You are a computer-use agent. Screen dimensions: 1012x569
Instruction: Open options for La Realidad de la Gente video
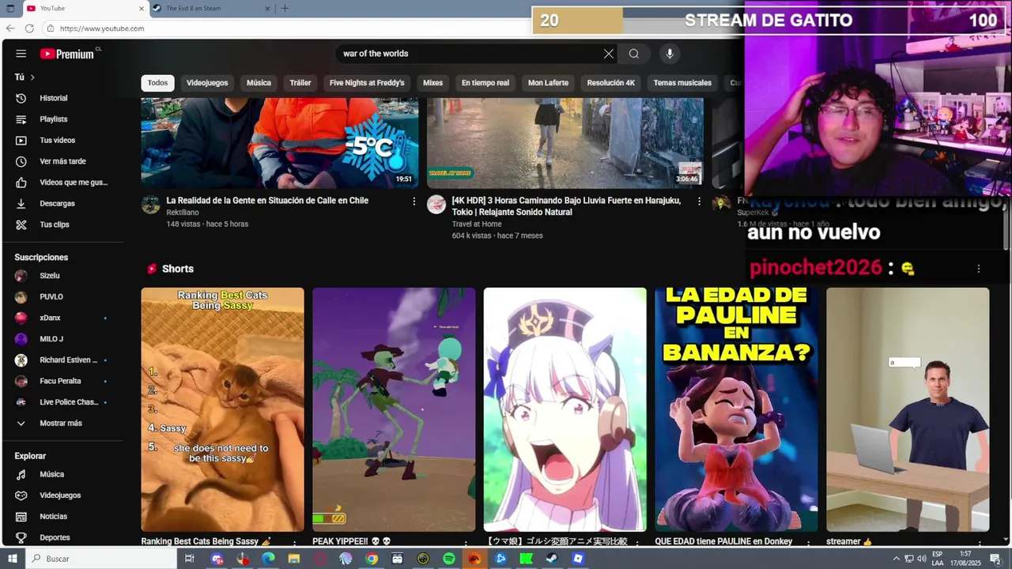pyautogui.click(x=413, y=202)
